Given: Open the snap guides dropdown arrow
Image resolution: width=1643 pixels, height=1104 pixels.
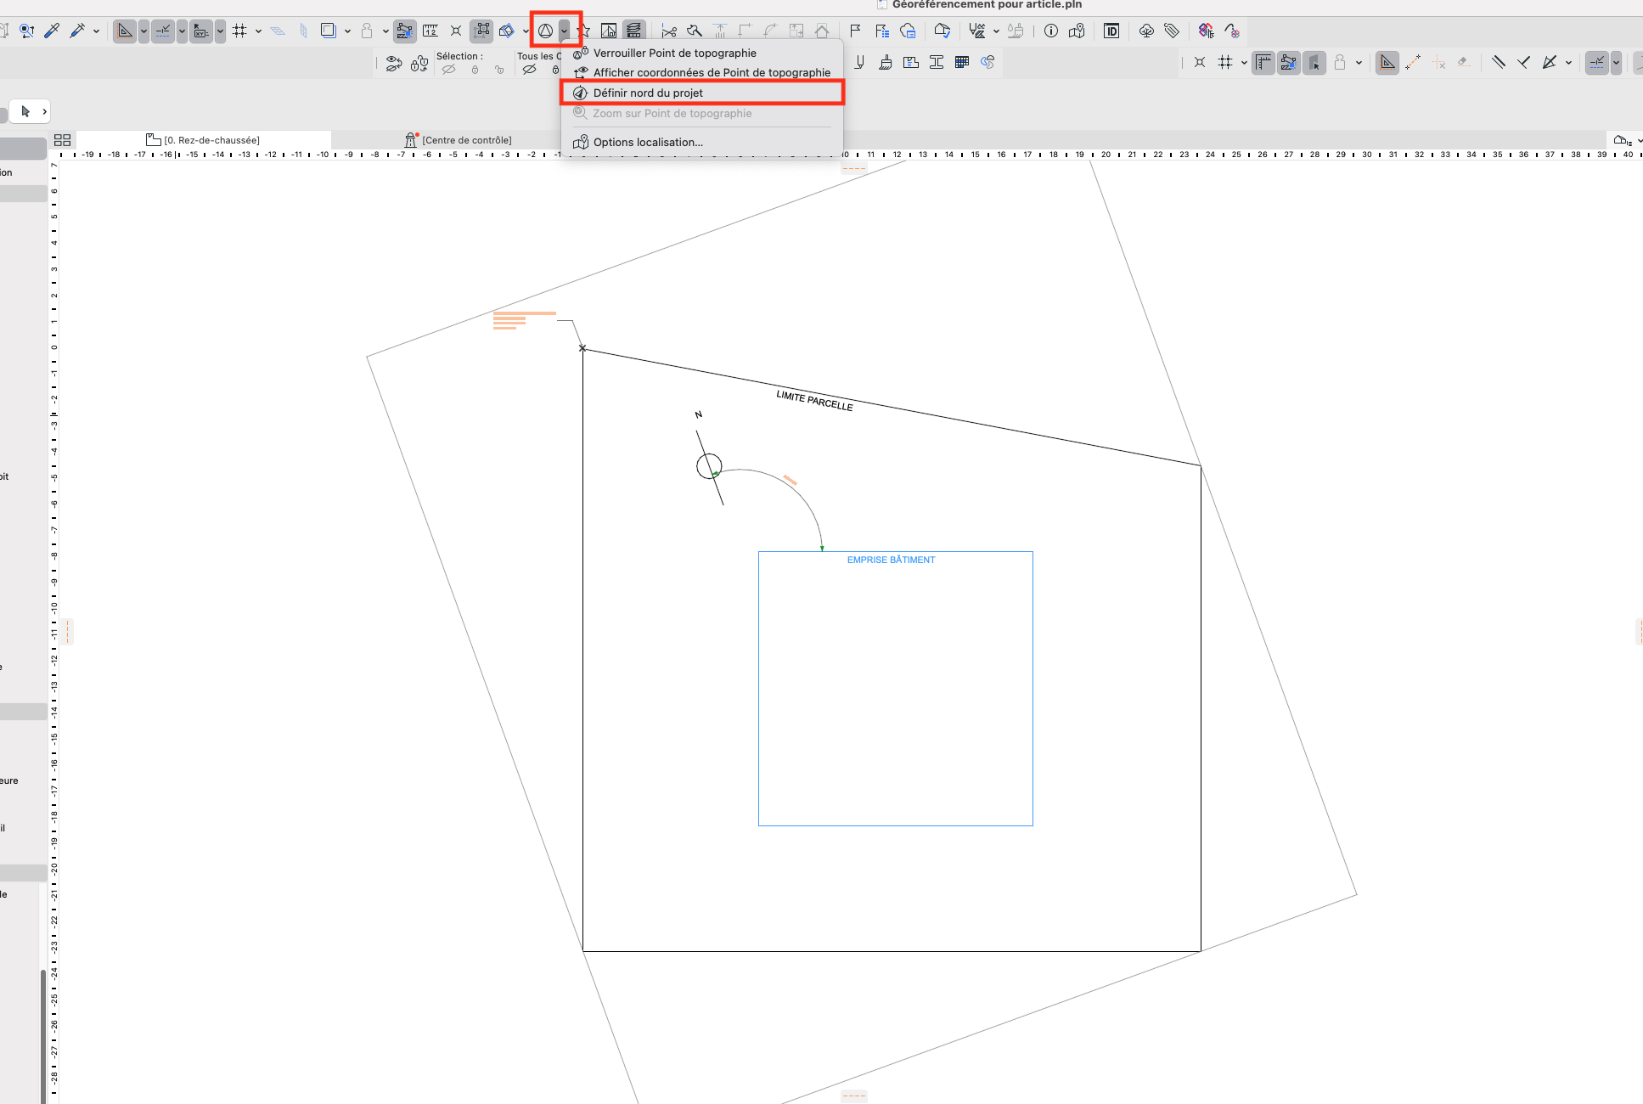Looking at the screenshot, I should (182, 31).
